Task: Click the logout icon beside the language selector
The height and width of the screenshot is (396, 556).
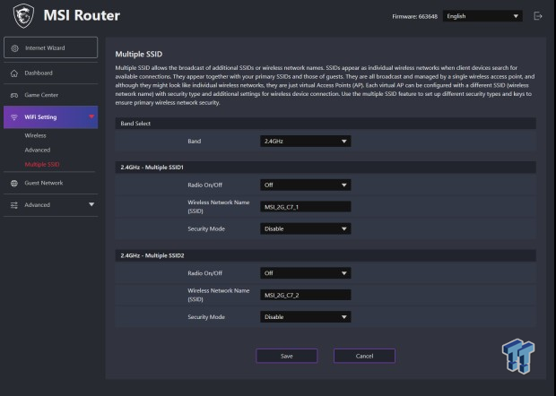Action: tap(538, 16)
